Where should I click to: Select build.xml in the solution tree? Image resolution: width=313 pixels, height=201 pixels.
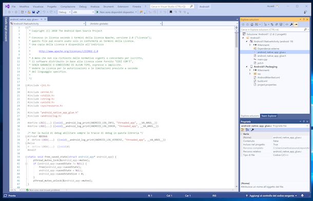[x=262, y=81]
